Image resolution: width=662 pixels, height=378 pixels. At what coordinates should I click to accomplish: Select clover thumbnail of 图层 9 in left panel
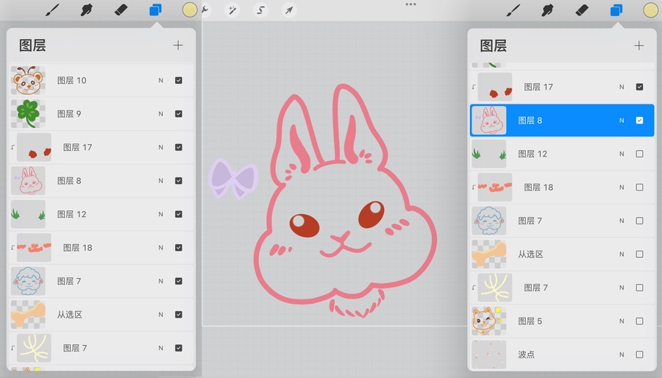pyautogui.click(x=28, y=114)
